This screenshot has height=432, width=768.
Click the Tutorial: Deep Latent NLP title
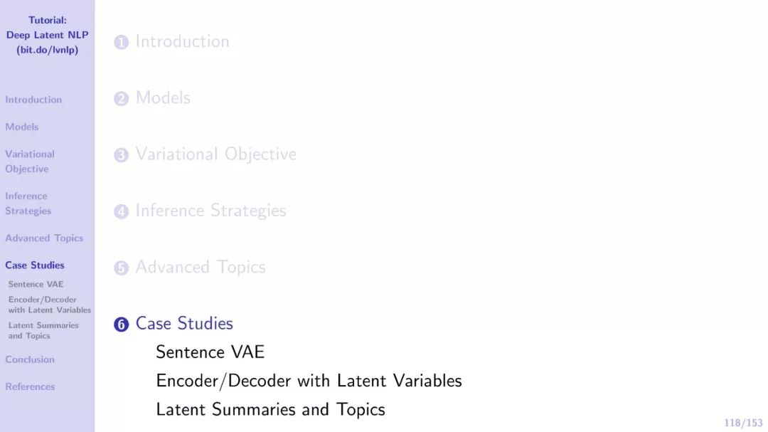pos(48,35)
